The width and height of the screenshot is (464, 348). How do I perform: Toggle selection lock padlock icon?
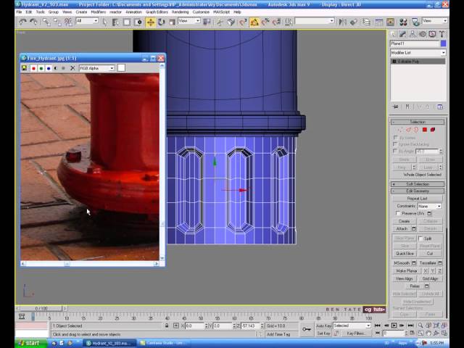[167, 326]
